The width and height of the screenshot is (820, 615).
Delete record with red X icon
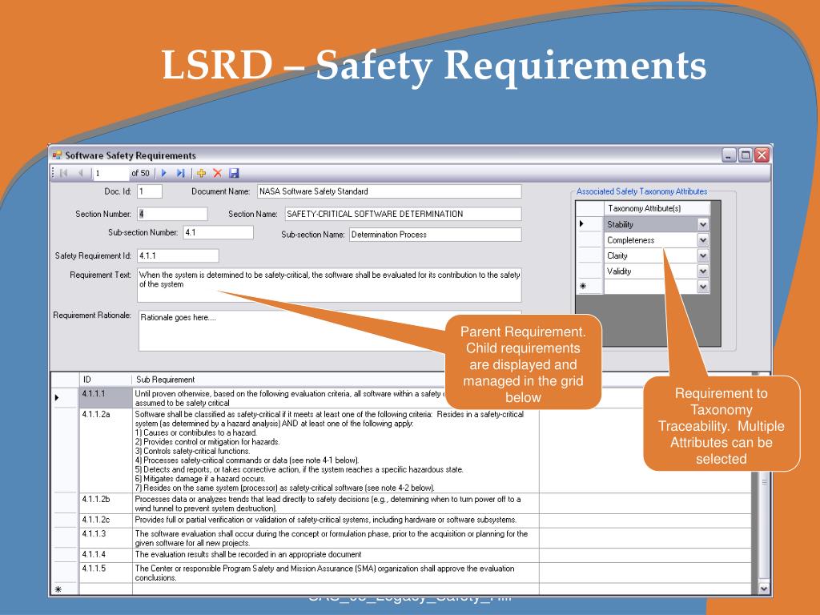click(x=218, y=173)
